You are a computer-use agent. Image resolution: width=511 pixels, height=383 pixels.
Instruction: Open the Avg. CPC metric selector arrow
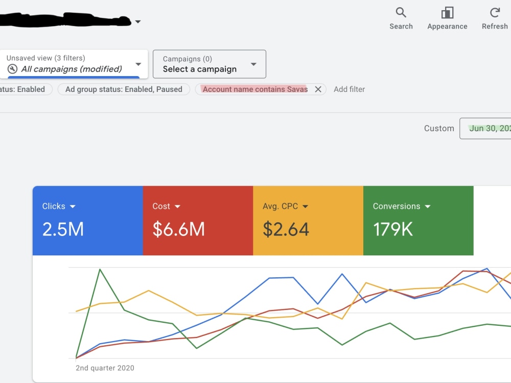[305, 206]
